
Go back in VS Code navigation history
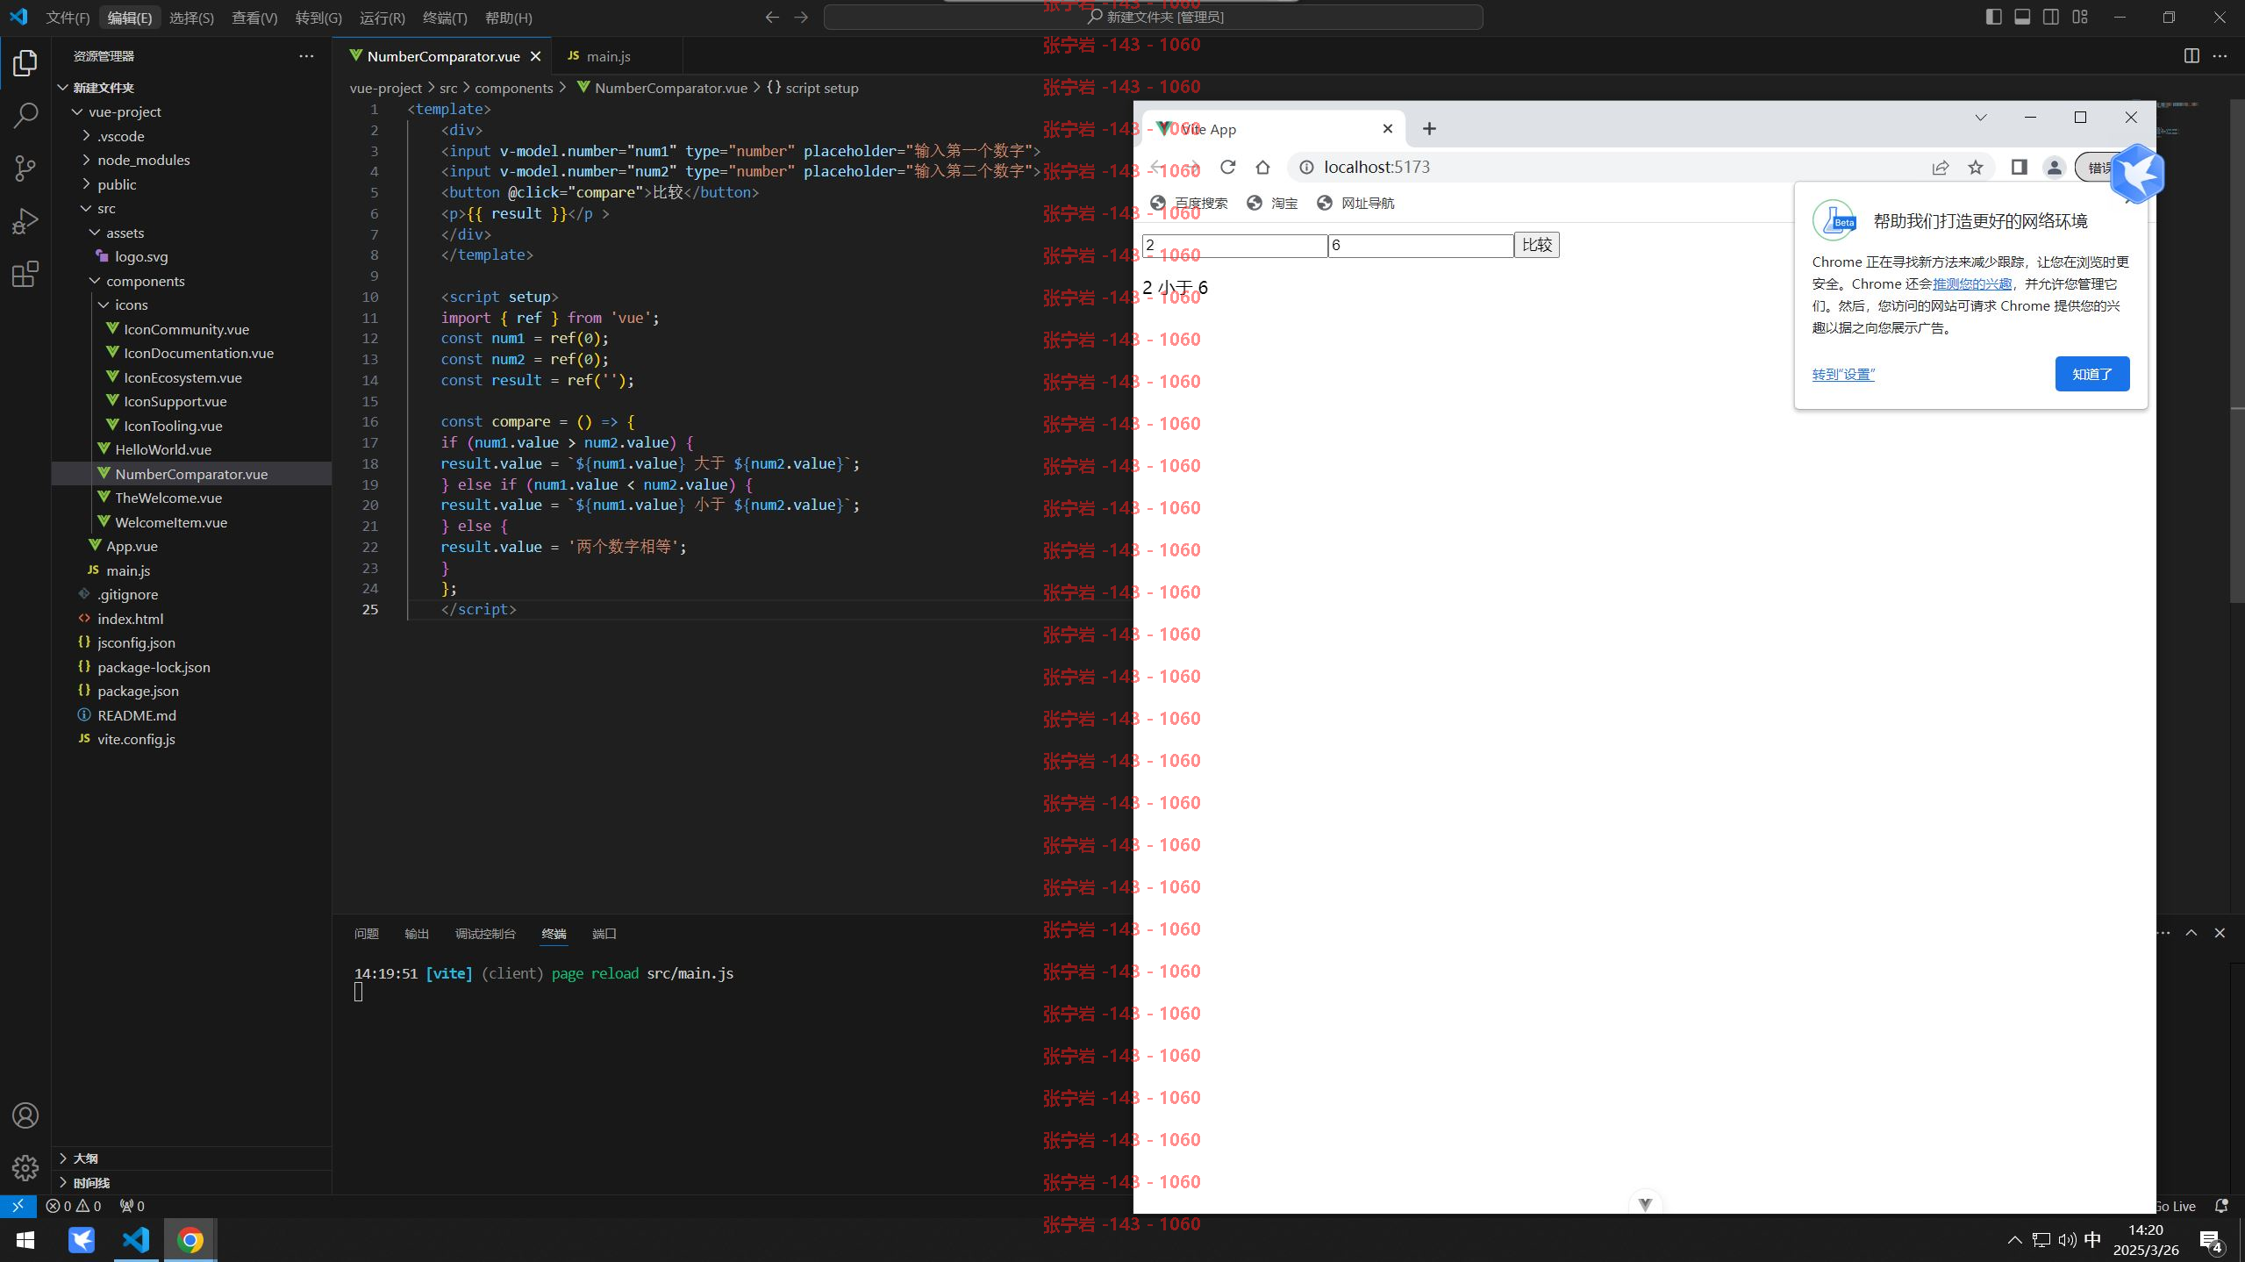[x=772, y=18]
